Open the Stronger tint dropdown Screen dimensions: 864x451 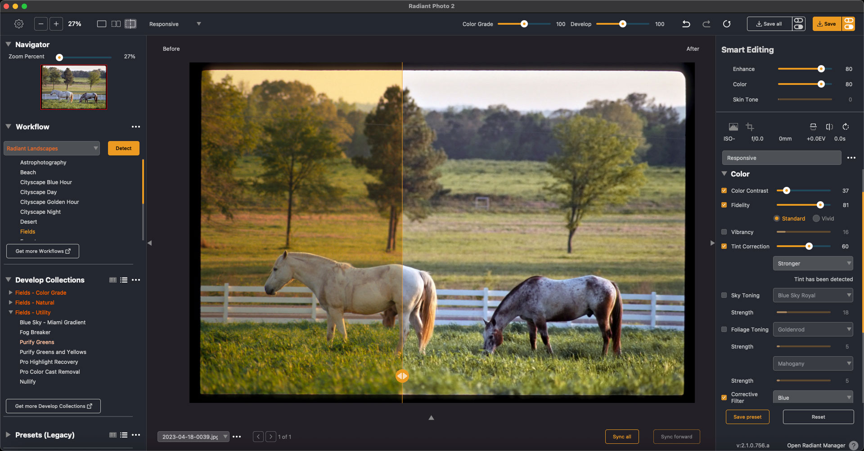pos(813,264)
